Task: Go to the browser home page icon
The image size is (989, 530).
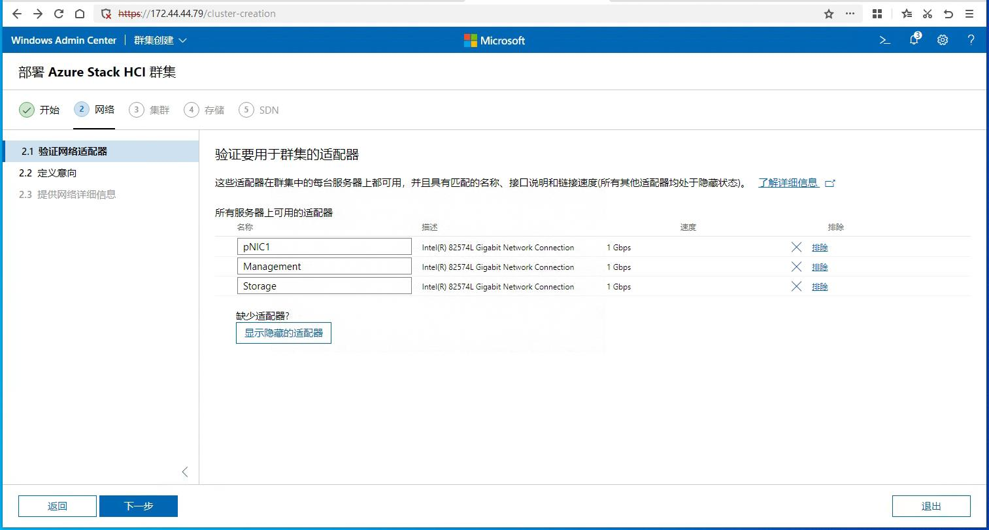Action: click(80, 14)
